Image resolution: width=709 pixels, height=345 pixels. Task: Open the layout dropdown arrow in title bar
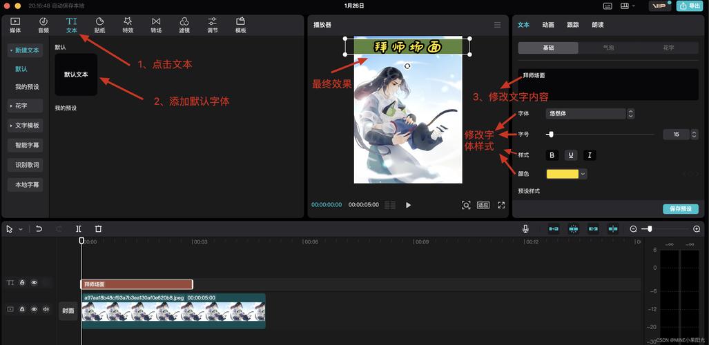tap(634, 6)
